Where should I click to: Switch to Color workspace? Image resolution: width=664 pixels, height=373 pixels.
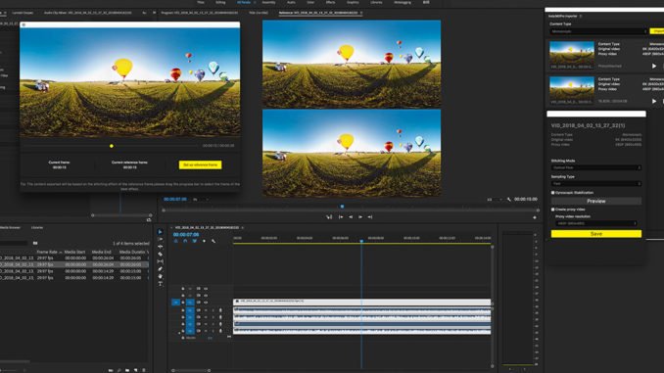[310, 2]
